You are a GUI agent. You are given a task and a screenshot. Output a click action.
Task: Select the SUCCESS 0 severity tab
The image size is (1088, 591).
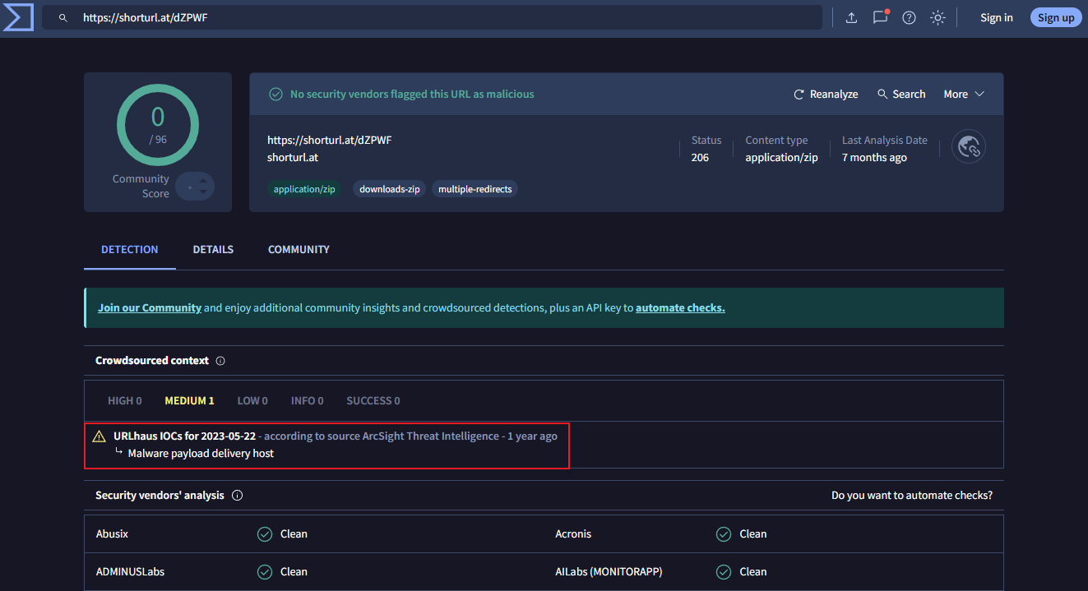click(x=373, y=401)
